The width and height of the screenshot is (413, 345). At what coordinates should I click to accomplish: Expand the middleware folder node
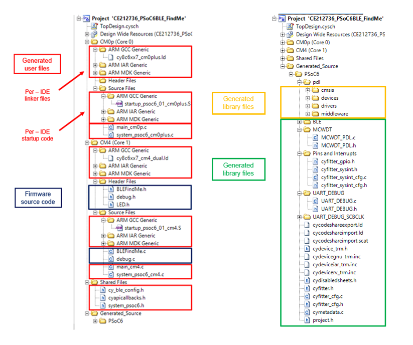308,114
